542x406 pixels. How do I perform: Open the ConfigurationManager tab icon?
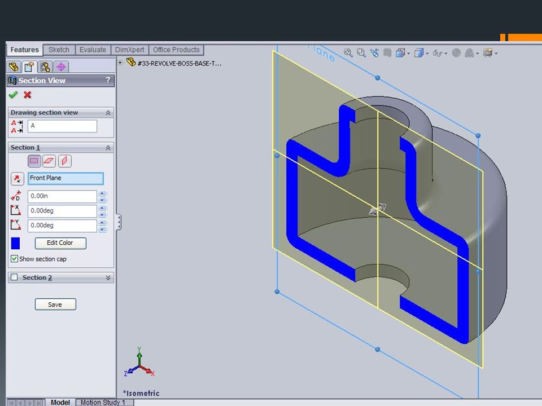(45, 67)
